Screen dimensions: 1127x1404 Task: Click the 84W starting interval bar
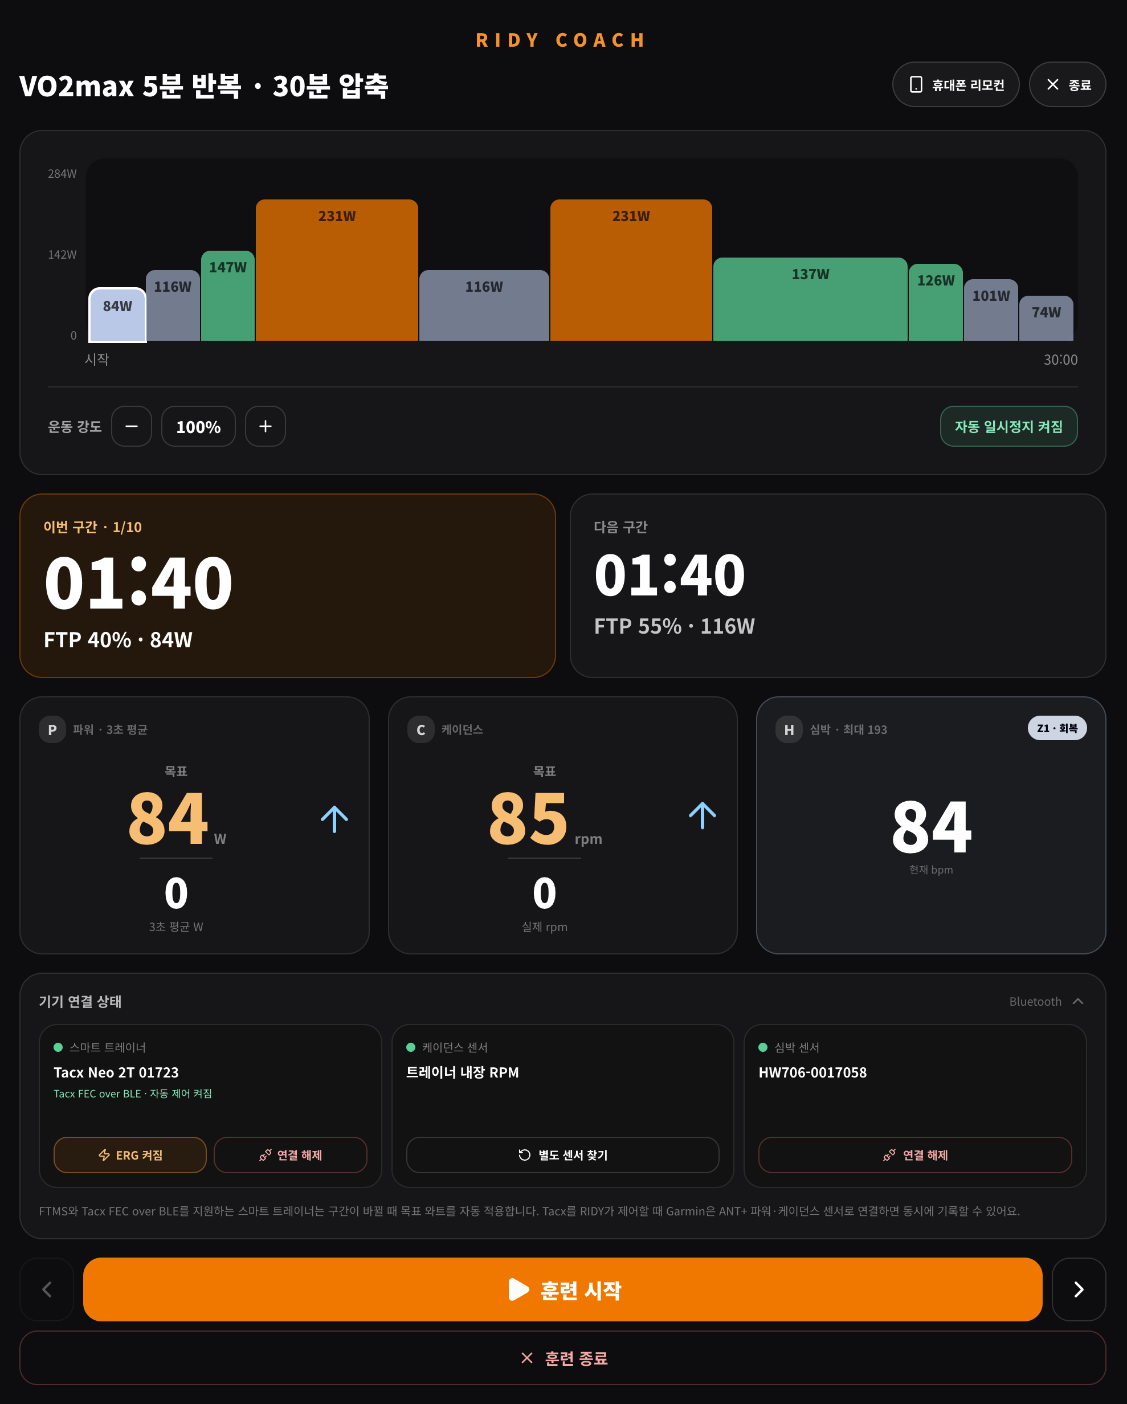[117, 315]
